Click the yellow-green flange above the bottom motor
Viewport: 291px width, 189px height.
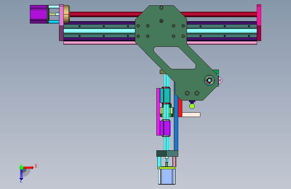tap(167, 168)
